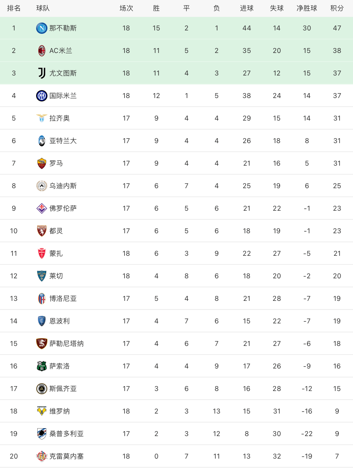Click the 净胜球 column header
This screenshot has width=353, height=468.
[x=307, y=8]
